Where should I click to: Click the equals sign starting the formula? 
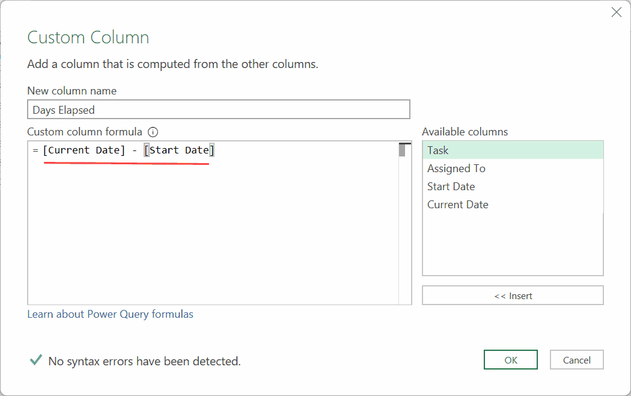[x=35, y=150]
